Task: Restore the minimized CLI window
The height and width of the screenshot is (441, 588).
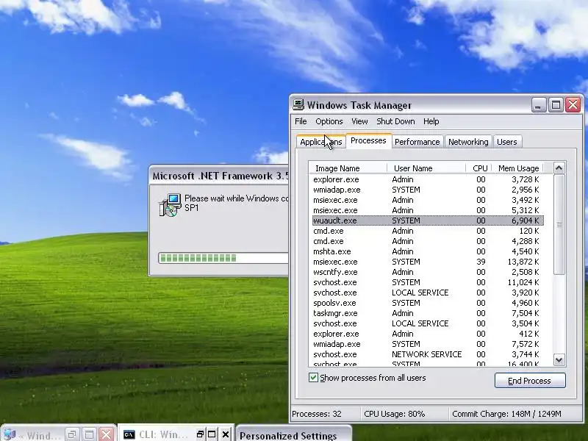Action: pyautogui.click(x=200, y=434)
